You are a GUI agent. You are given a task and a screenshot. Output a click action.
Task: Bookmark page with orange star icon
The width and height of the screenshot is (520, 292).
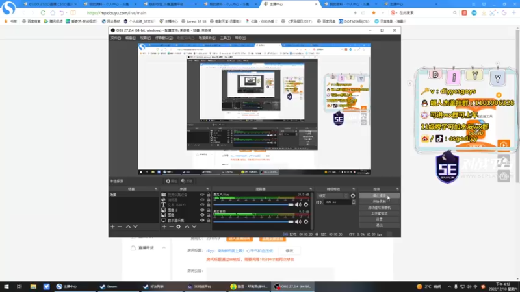point(374,12)
